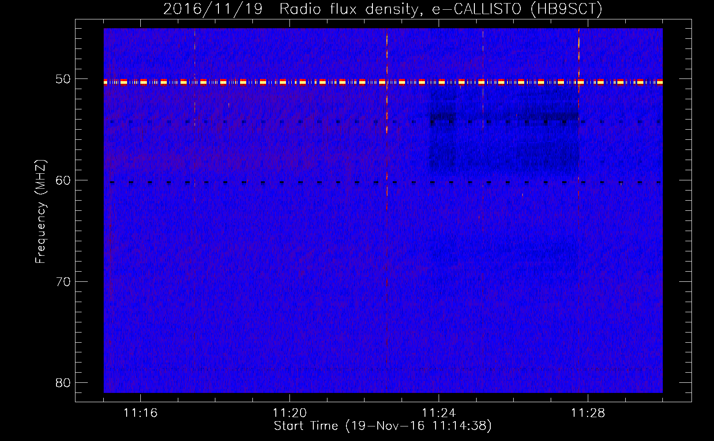
Task: Click the 50 frequency tick label
Action: [x=63, y=79]
